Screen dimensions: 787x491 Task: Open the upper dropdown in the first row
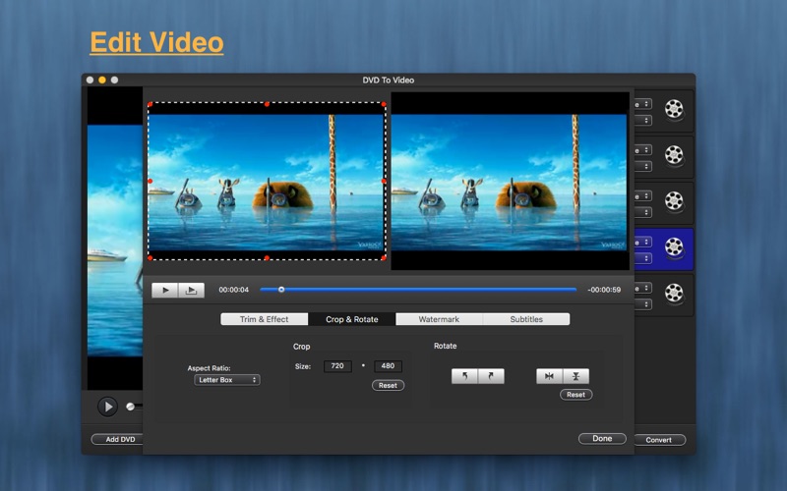click(641, 103)
